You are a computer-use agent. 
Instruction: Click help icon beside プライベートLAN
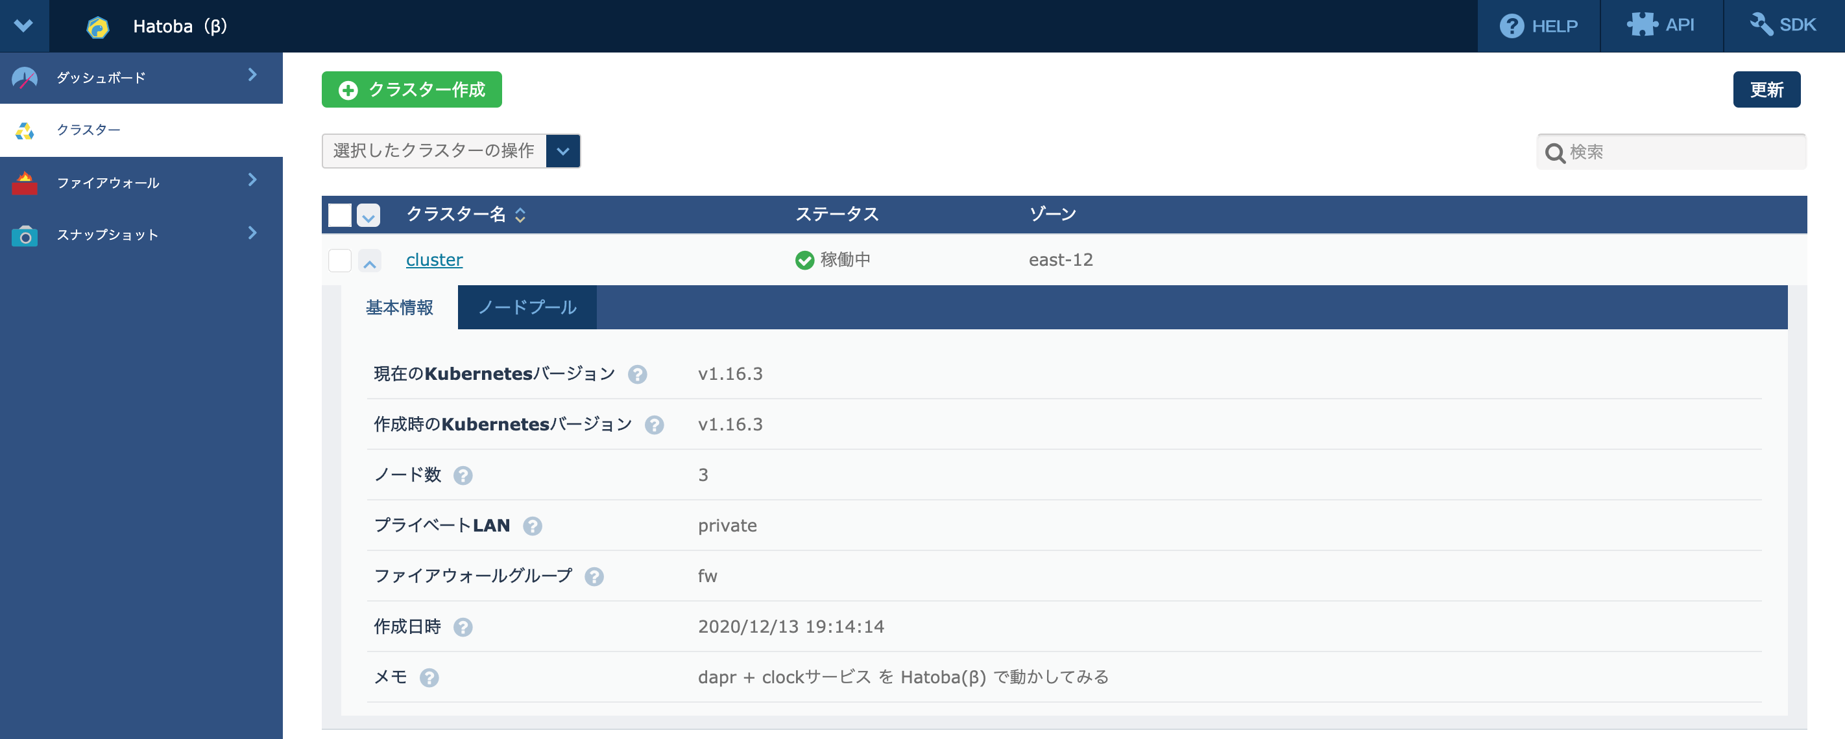[x=532, y=526]
